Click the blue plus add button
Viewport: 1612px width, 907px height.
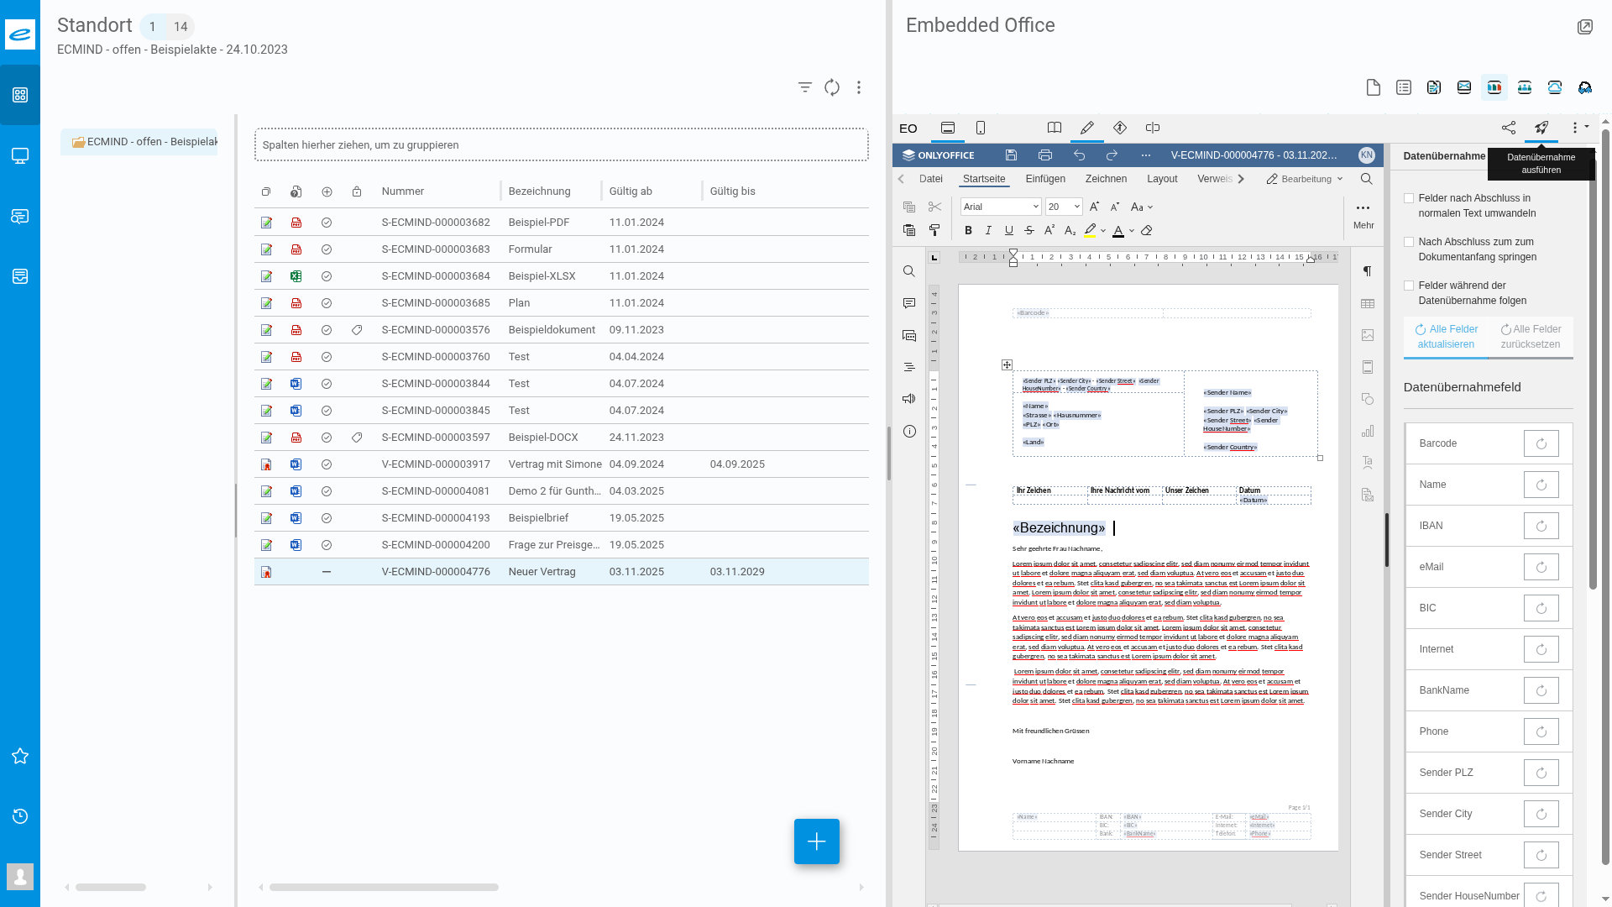816,841
